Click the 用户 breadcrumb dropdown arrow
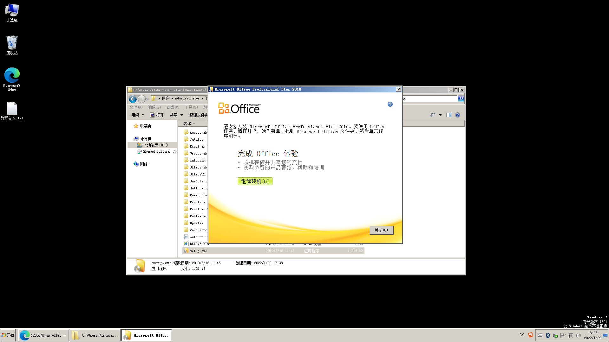The height and width of the screenshot is (342, 609). click(x=173, y=98)
